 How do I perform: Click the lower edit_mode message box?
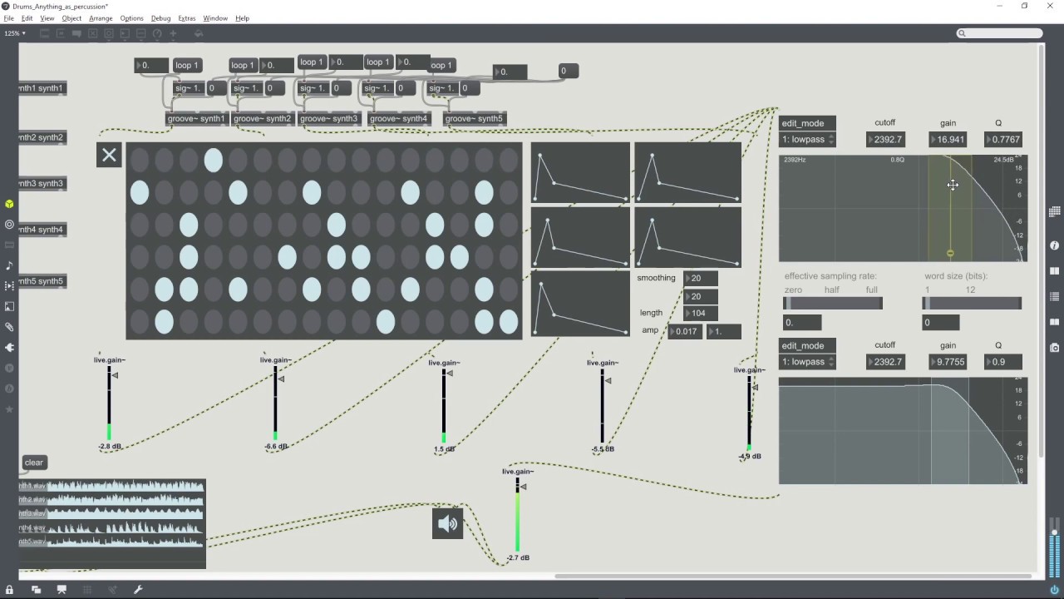click(807, 345)
